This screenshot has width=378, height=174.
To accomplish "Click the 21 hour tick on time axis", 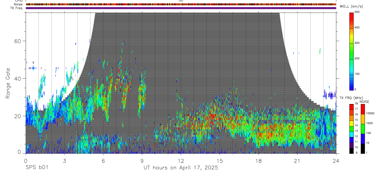I will pyautogui.click(x=297, y=161).
